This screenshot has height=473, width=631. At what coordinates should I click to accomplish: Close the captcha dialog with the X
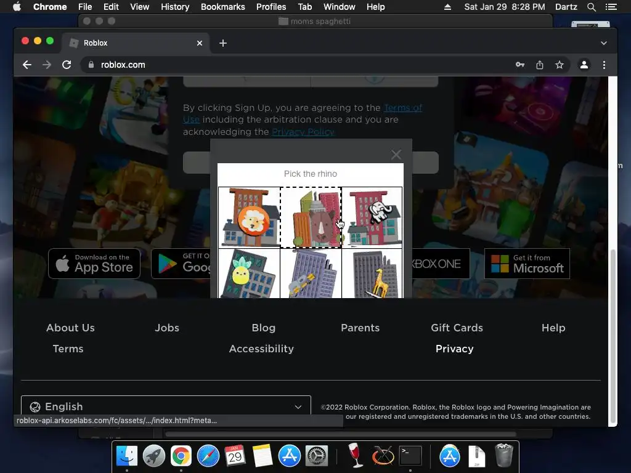pyautogui.click(x=396, y=155)
